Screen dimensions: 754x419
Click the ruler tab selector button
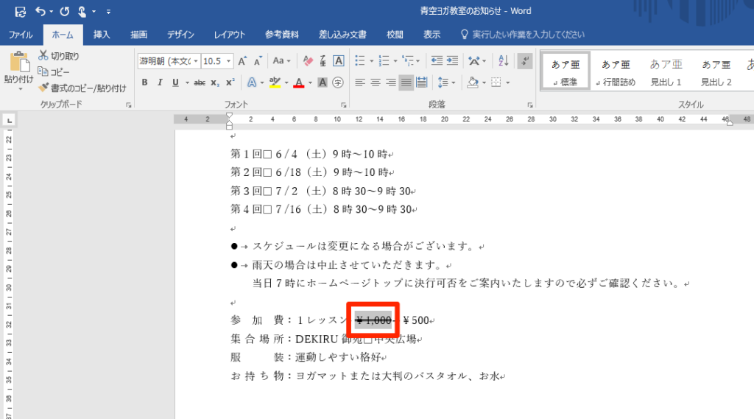[x=9, y=120]
